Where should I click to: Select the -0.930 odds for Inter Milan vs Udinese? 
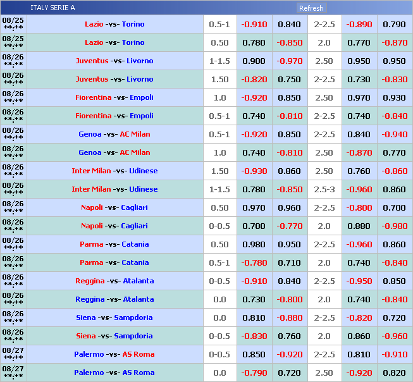tap(254, 171)
